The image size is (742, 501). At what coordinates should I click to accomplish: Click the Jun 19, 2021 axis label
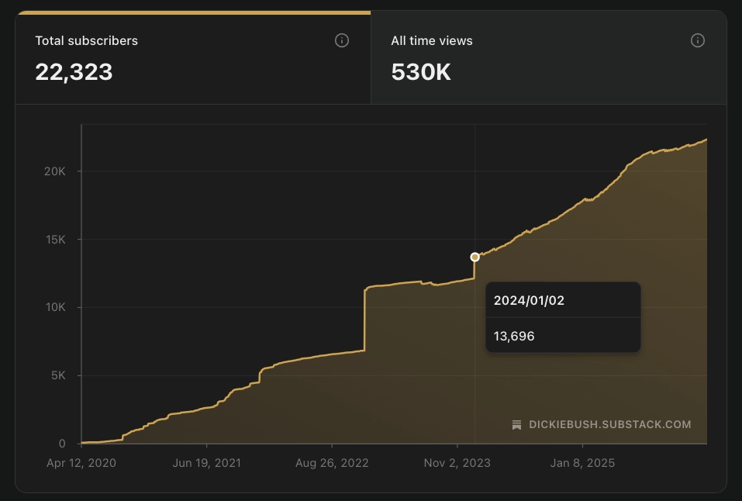(207, 463)
